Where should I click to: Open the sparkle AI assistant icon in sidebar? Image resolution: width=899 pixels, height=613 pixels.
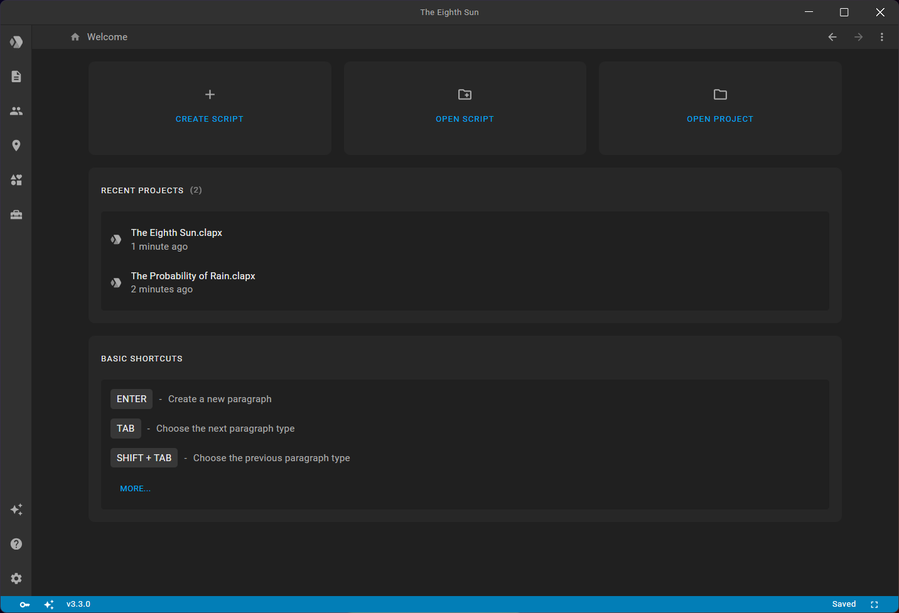pos(16,509)
